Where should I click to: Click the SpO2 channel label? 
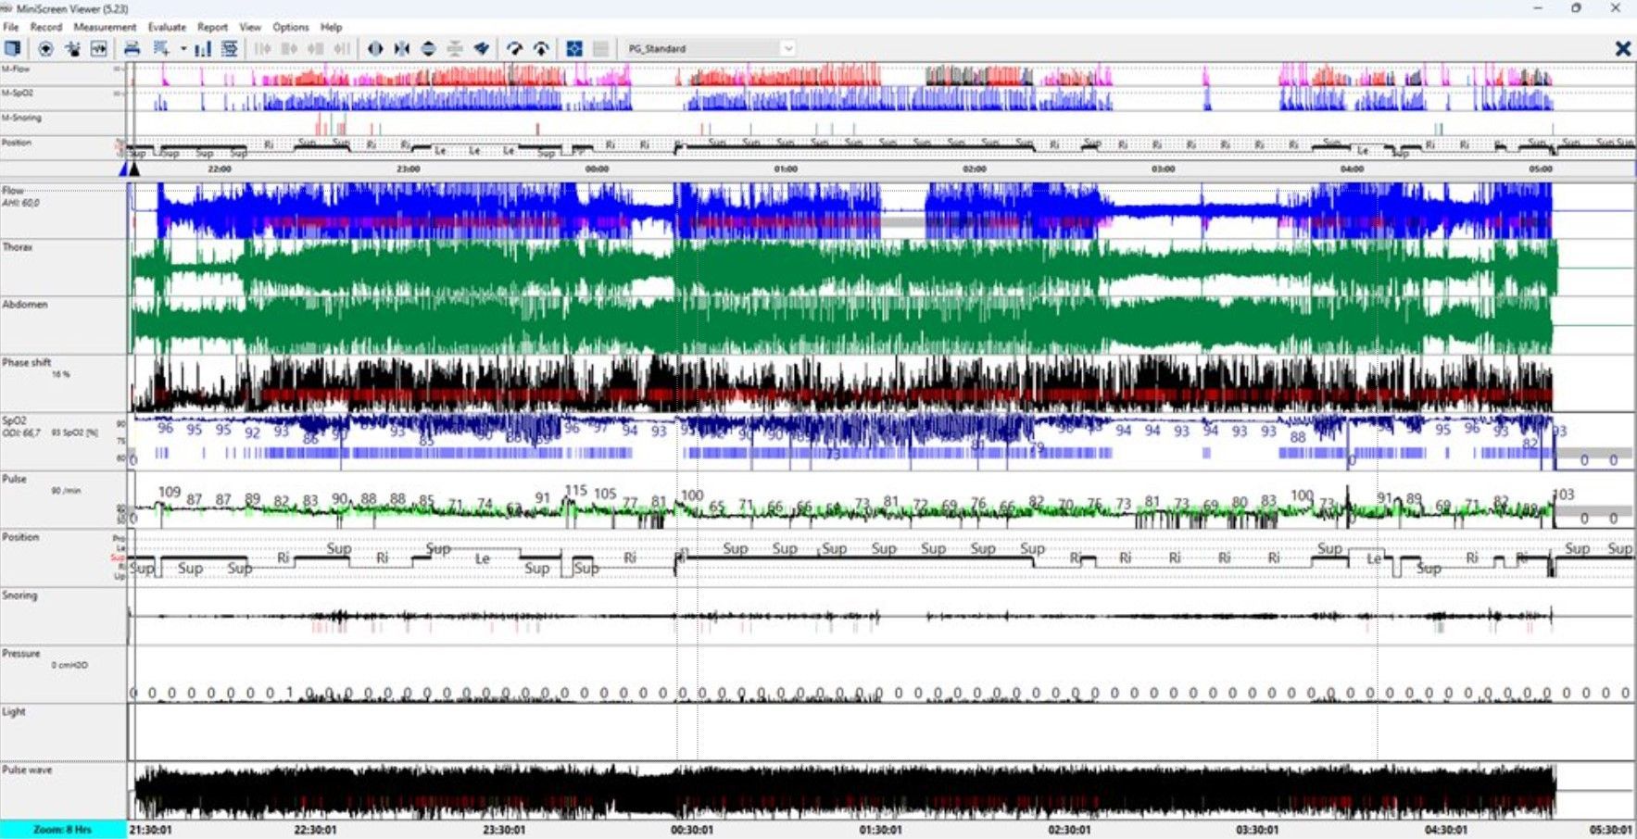[x=15, y=420]
